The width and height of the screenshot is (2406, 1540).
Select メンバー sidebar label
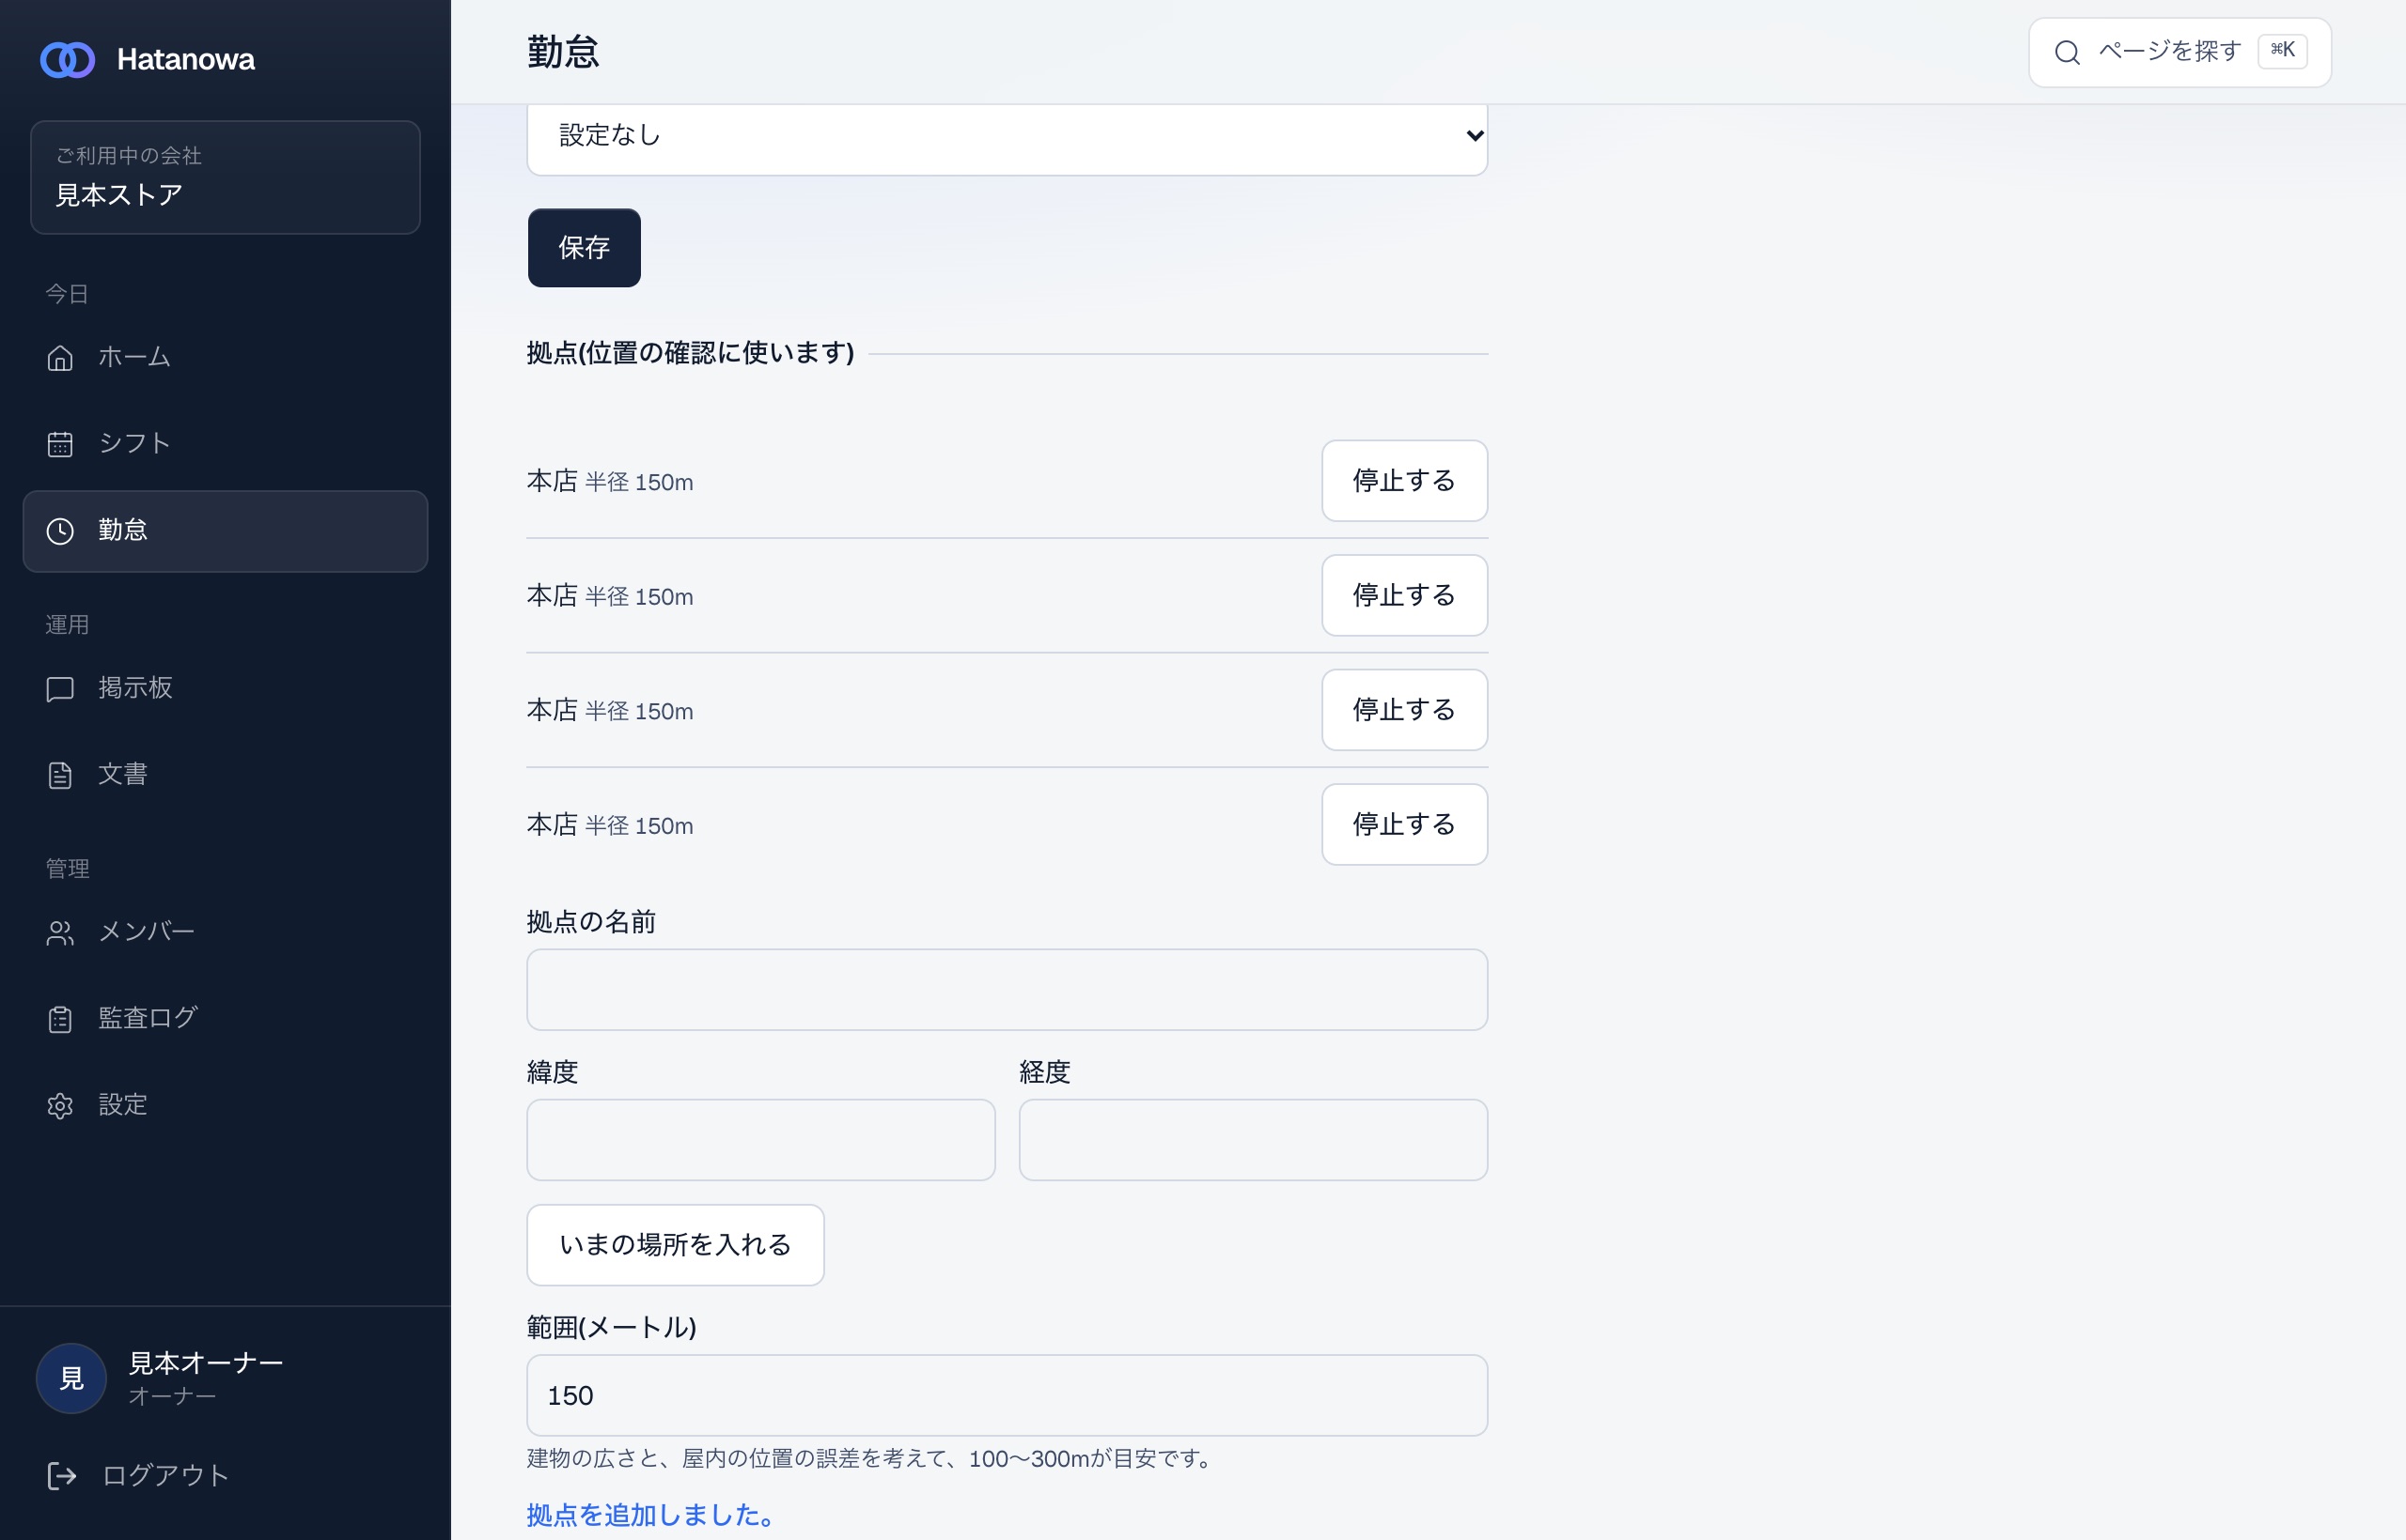coord(146,932)
